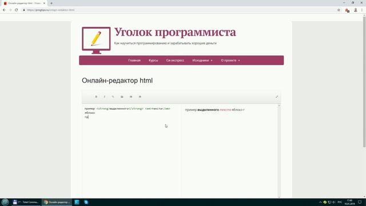Viewport: 366px width, 206px height.
Task: Click the site tagline Как научиться программированию
Action: tap(165, 43)
